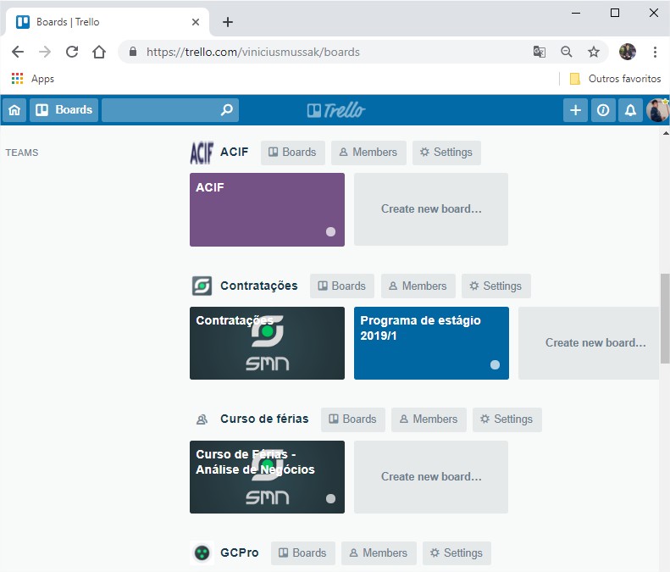
Task: Open the Boards dropdown in header
Action: coord(64,110)
